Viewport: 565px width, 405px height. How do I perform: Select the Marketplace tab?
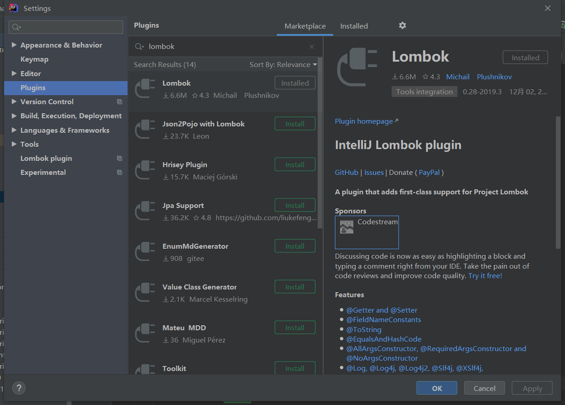click(305, 26)
